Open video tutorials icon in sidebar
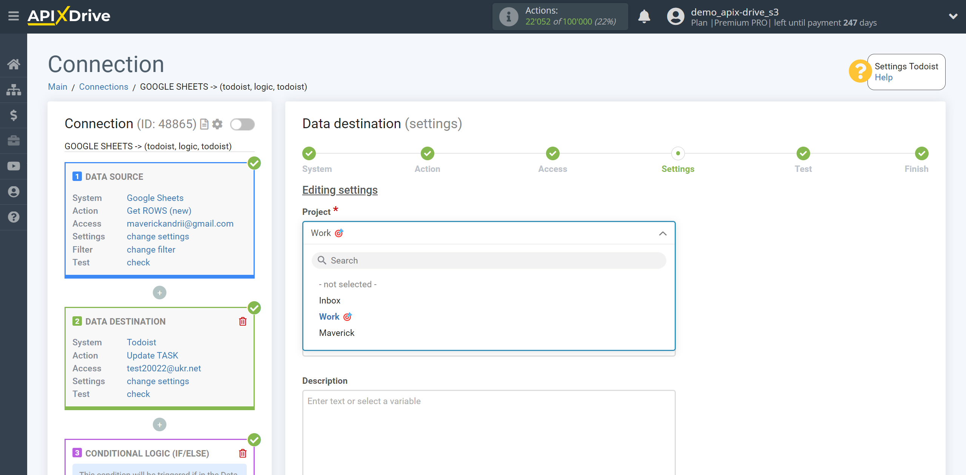 pyautogui.click(x=14, y=166)
